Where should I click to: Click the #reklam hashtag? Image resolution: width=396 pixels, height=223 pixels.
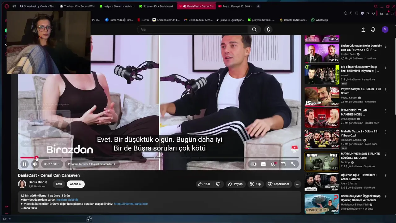coord(61,200)
